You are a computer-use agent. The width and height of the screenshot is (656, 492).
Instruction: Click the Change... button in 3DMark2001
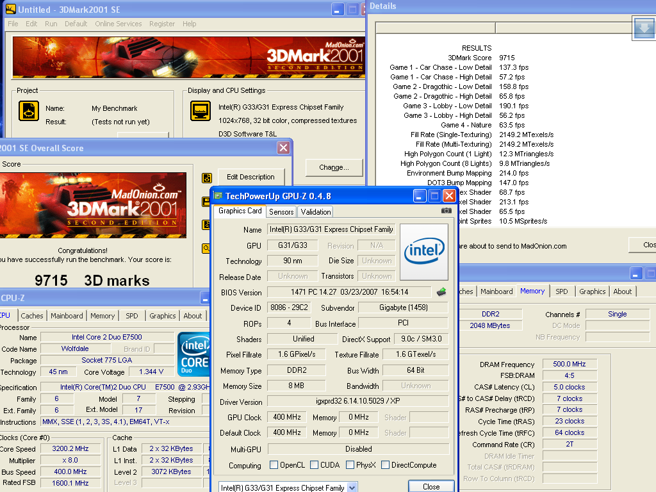pos(334,167)
